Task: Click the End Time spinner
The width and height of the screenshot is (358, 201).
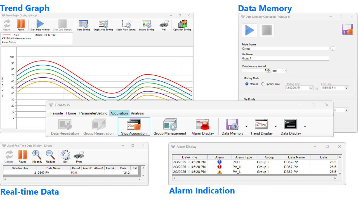Action: tap(347, 88)
